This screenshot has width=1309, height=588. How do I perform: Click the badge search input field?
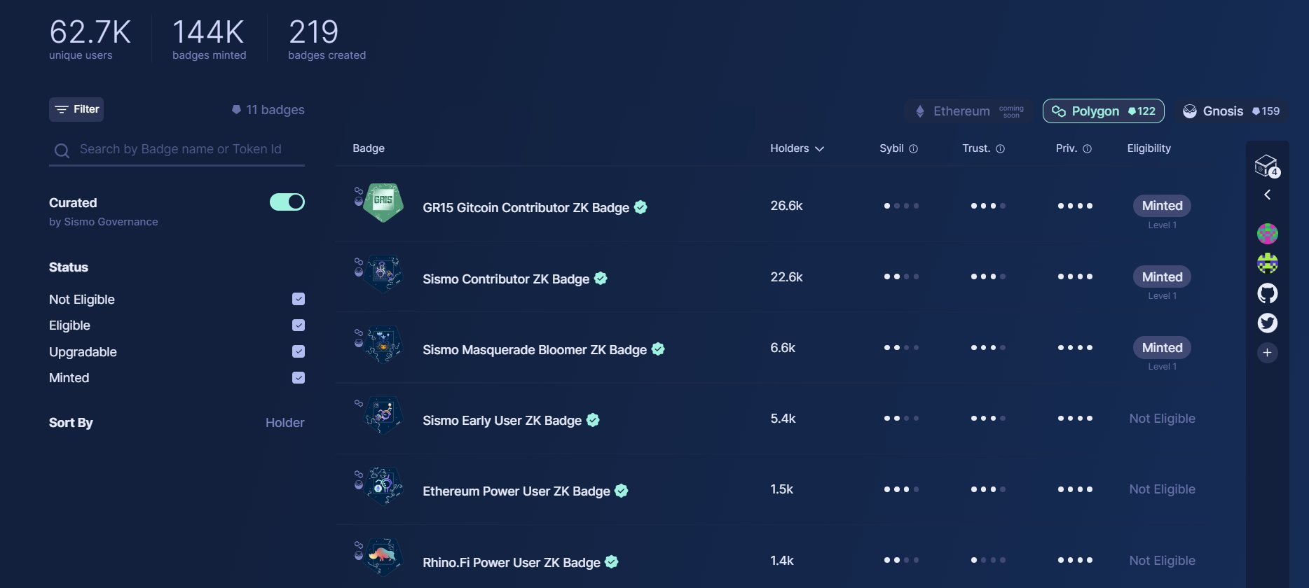click(x=181, y=149)
